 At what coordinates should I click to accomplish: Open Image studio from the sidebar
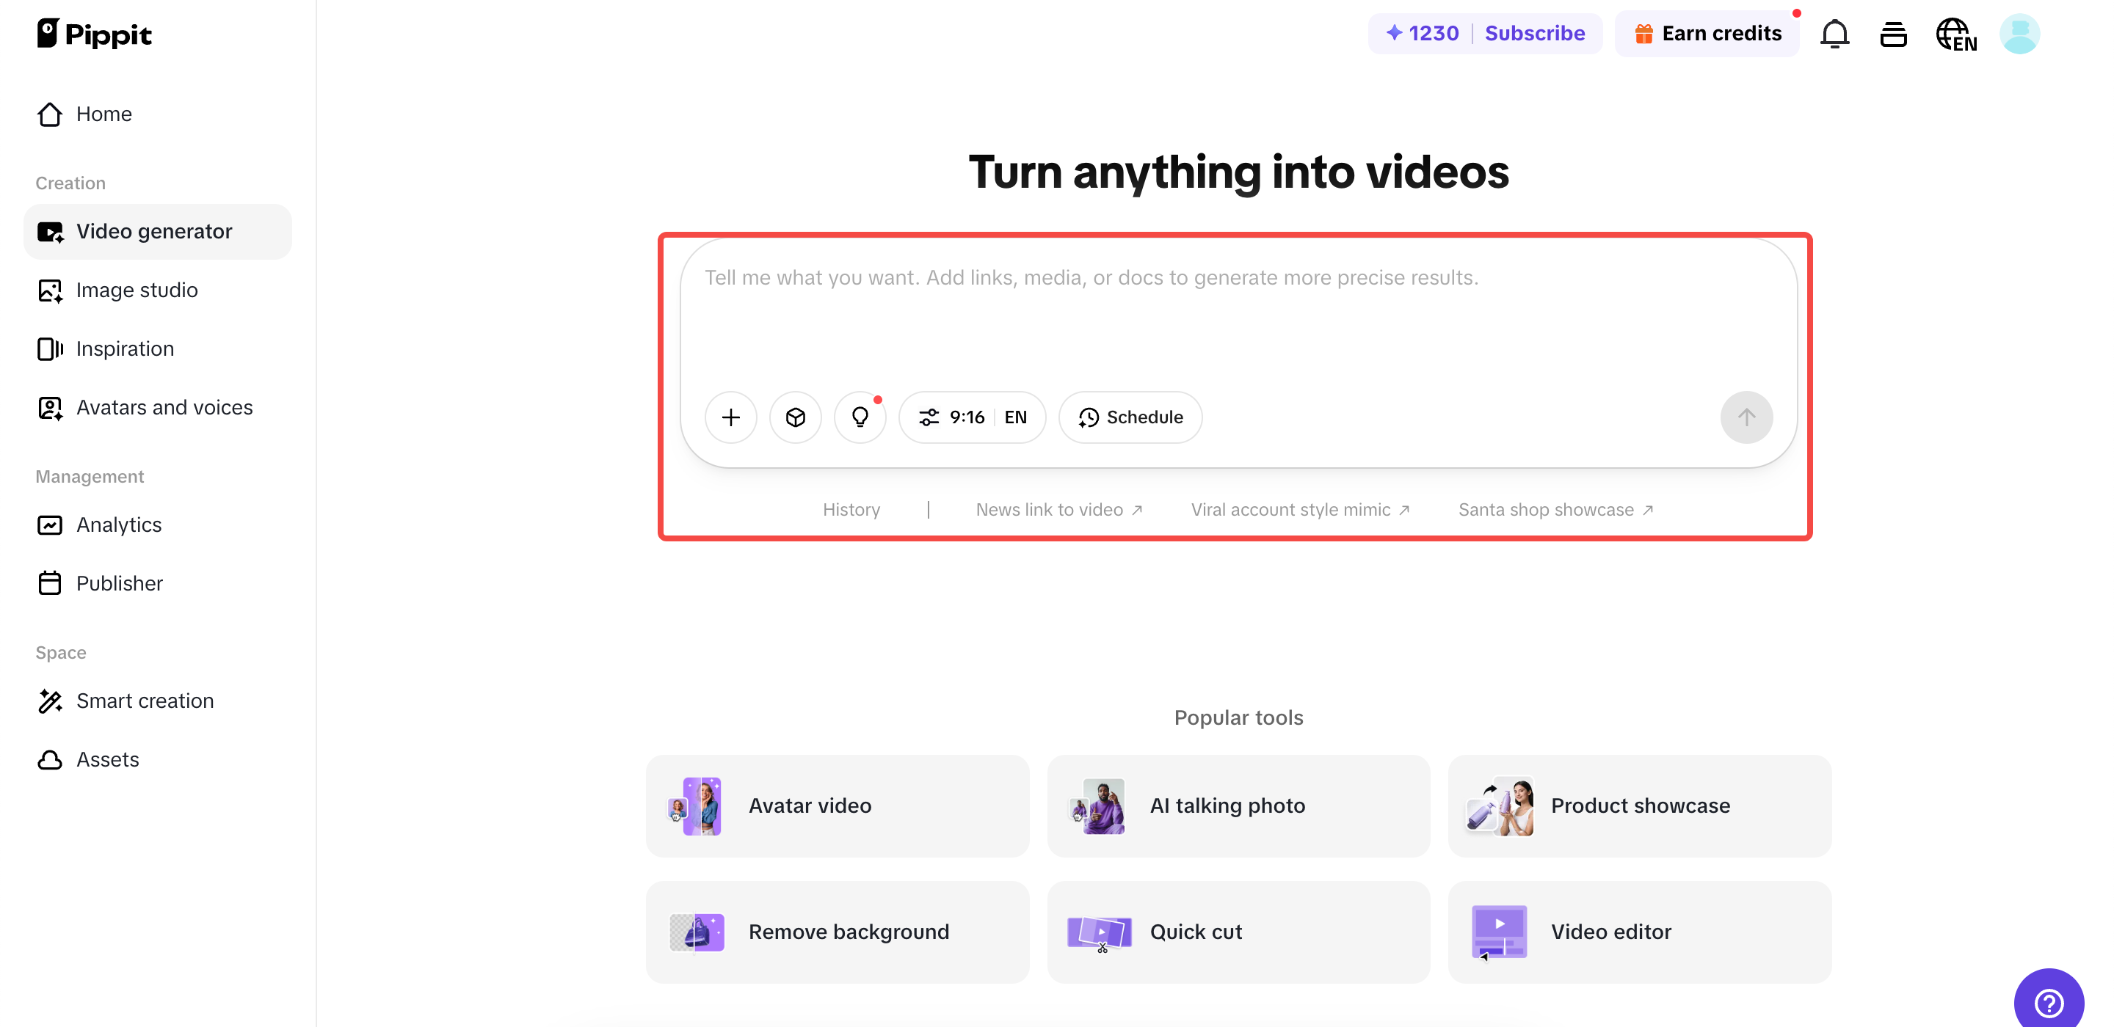coord(137,290)
